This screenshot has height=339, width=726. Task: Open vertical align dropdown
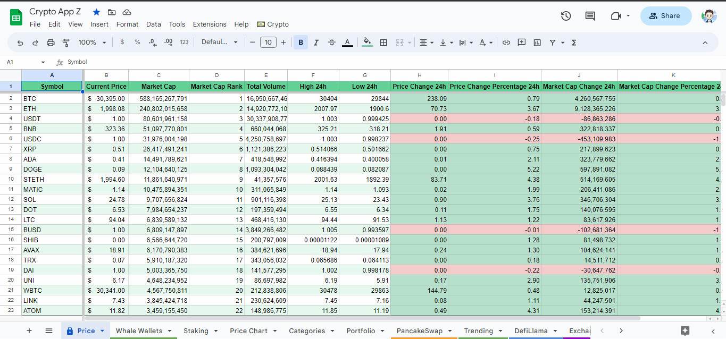point(446,43)
